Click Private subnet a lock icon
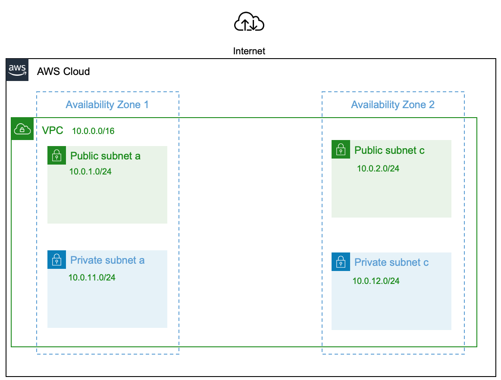Image resolution: width=501 pixels, height=380 pixels. (56, 260)
